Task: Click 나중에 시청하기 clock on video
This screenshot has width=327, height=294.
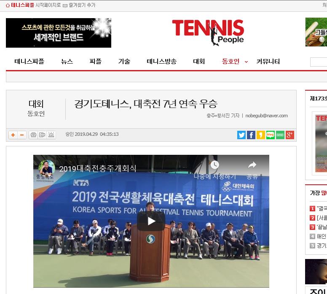Action: coord(214,165)
